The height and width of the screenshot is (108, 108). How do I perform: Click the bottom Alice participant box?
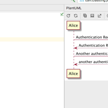pyautogui.click(x=73, y=73)
